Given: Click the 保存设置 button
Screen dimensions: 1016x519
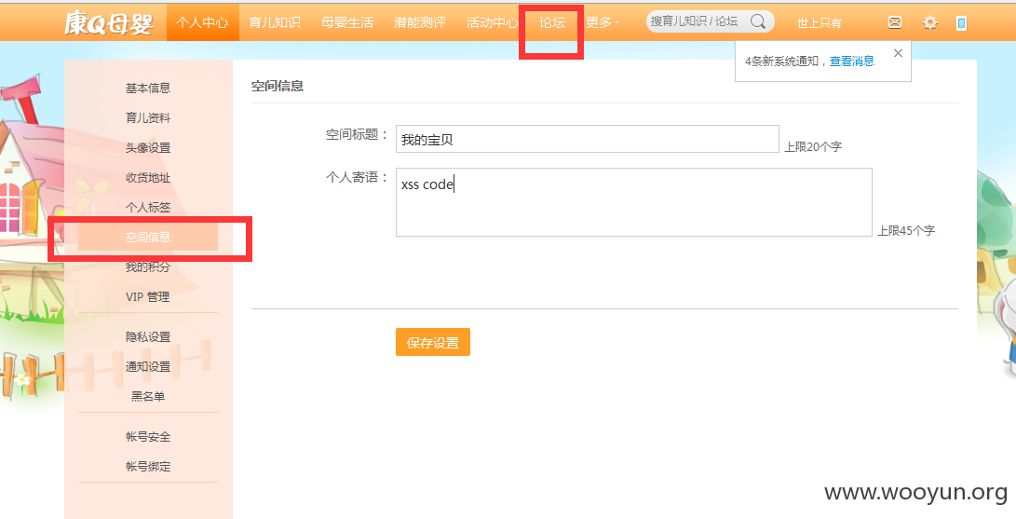Looking at the screenshot, I should pos(433,342).
